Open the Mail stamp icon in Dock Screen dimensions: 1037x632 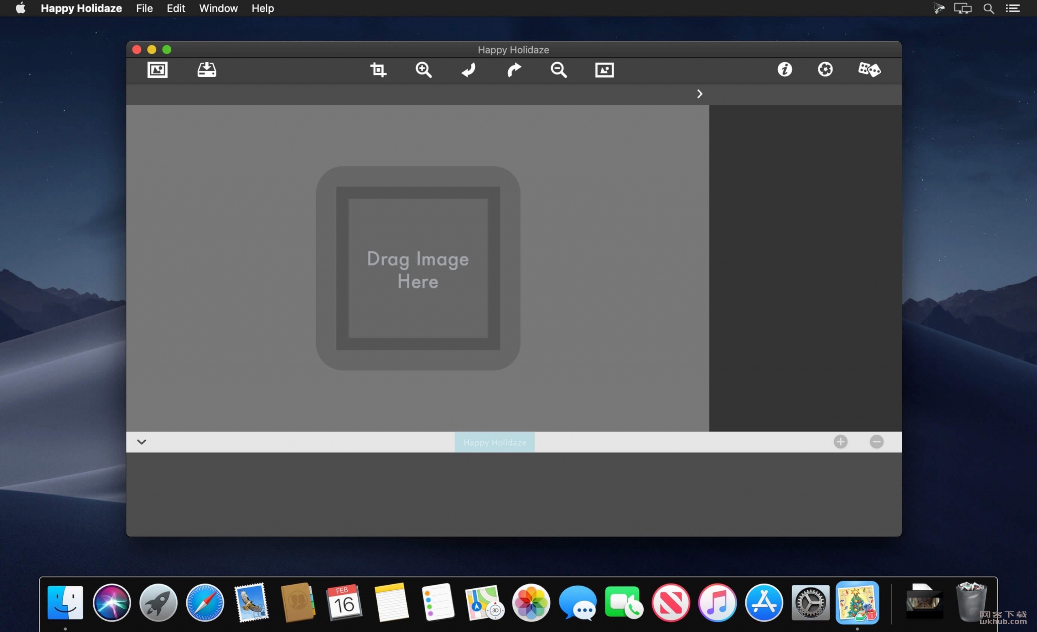[x=252, y=602]
